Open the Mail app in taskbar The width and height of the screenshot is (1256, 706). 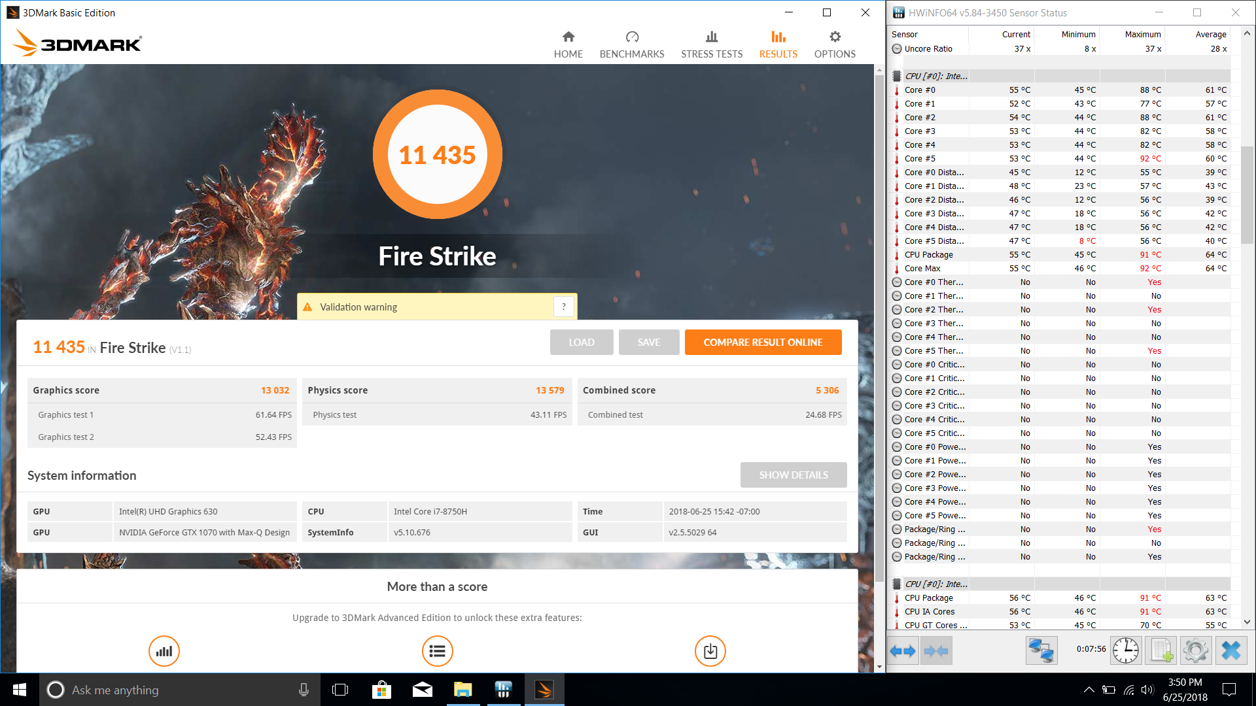[x=423, y=690]
